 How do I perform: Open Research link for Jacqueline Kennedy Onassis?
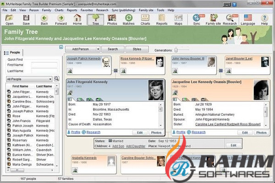[198, 132]
